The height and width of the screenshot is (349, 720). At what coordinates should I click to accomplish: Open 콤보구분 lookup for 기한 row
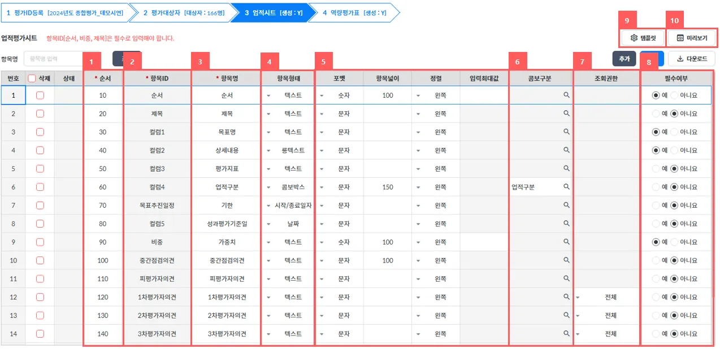[566, 206]
